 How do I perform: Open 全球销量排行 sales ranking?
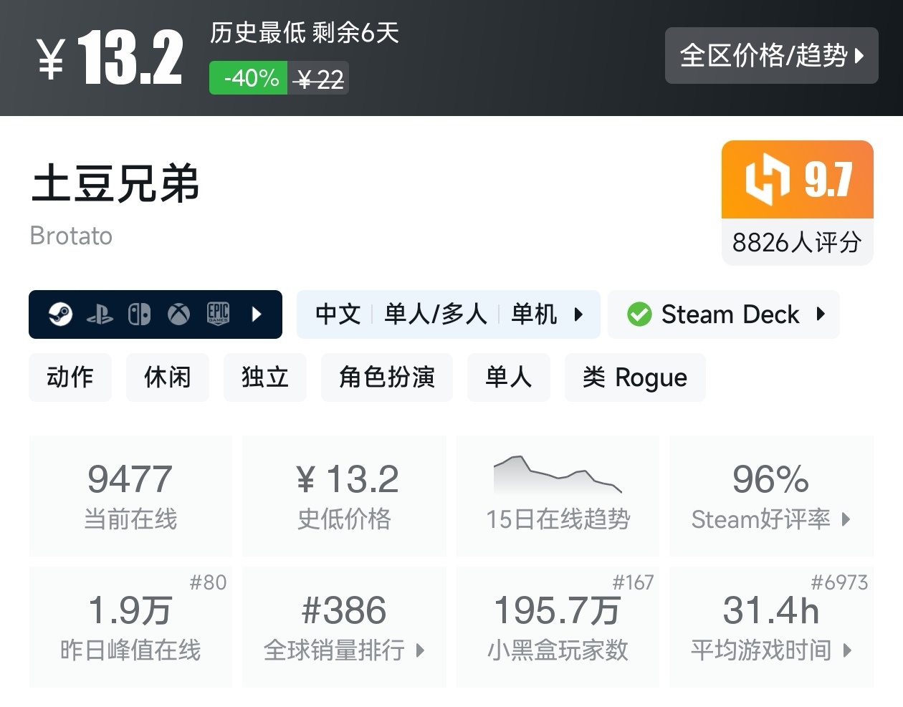tap(344, 650)
